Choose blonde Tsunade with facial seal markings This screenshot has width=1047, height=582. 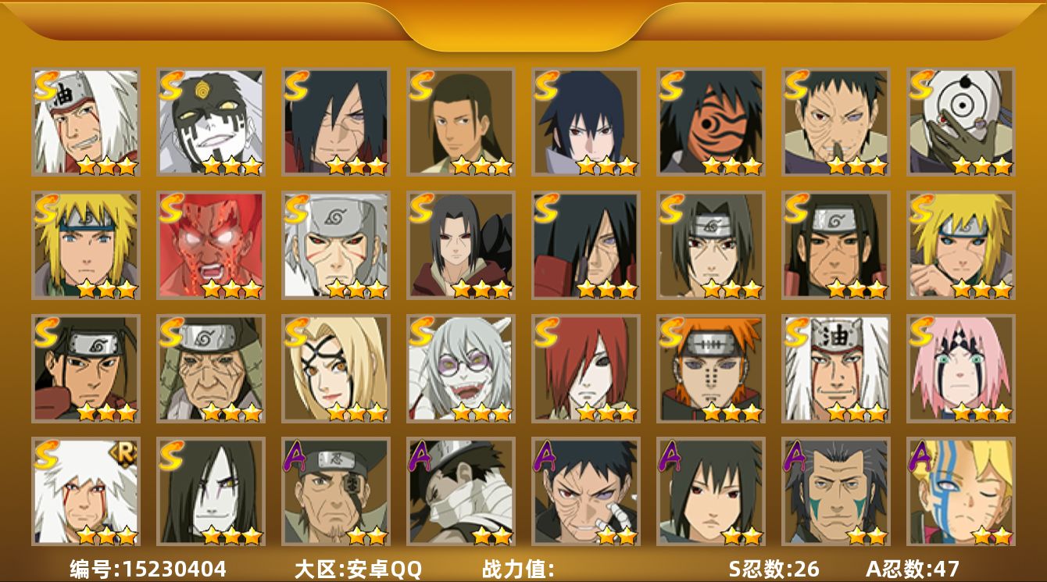[336, 369]
